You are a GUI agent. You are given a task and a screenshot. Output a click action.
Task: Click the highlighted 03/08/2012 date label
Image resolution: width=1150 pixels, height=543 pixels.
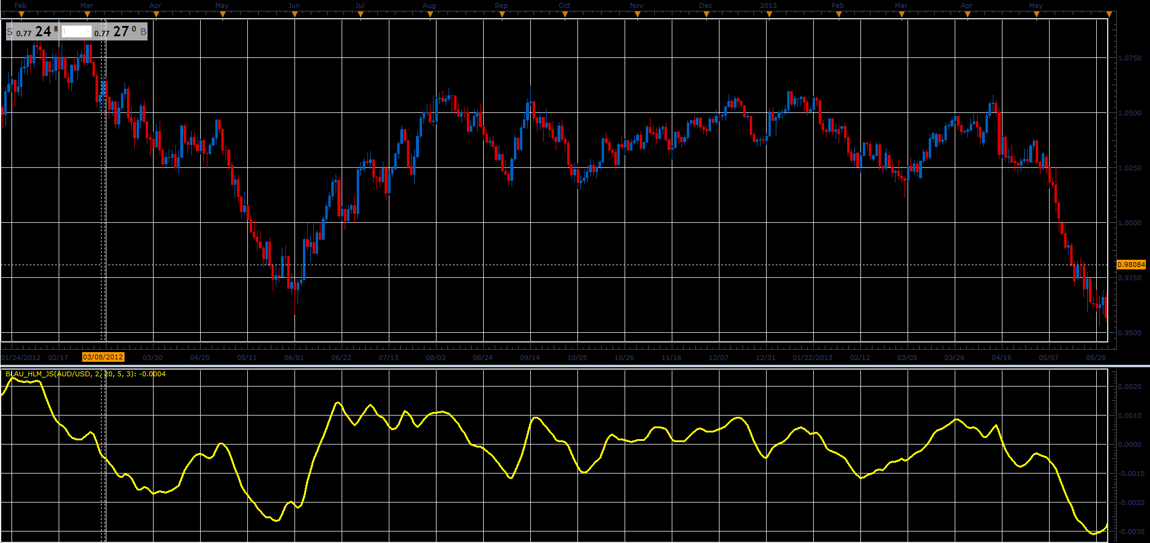[103, 357]
